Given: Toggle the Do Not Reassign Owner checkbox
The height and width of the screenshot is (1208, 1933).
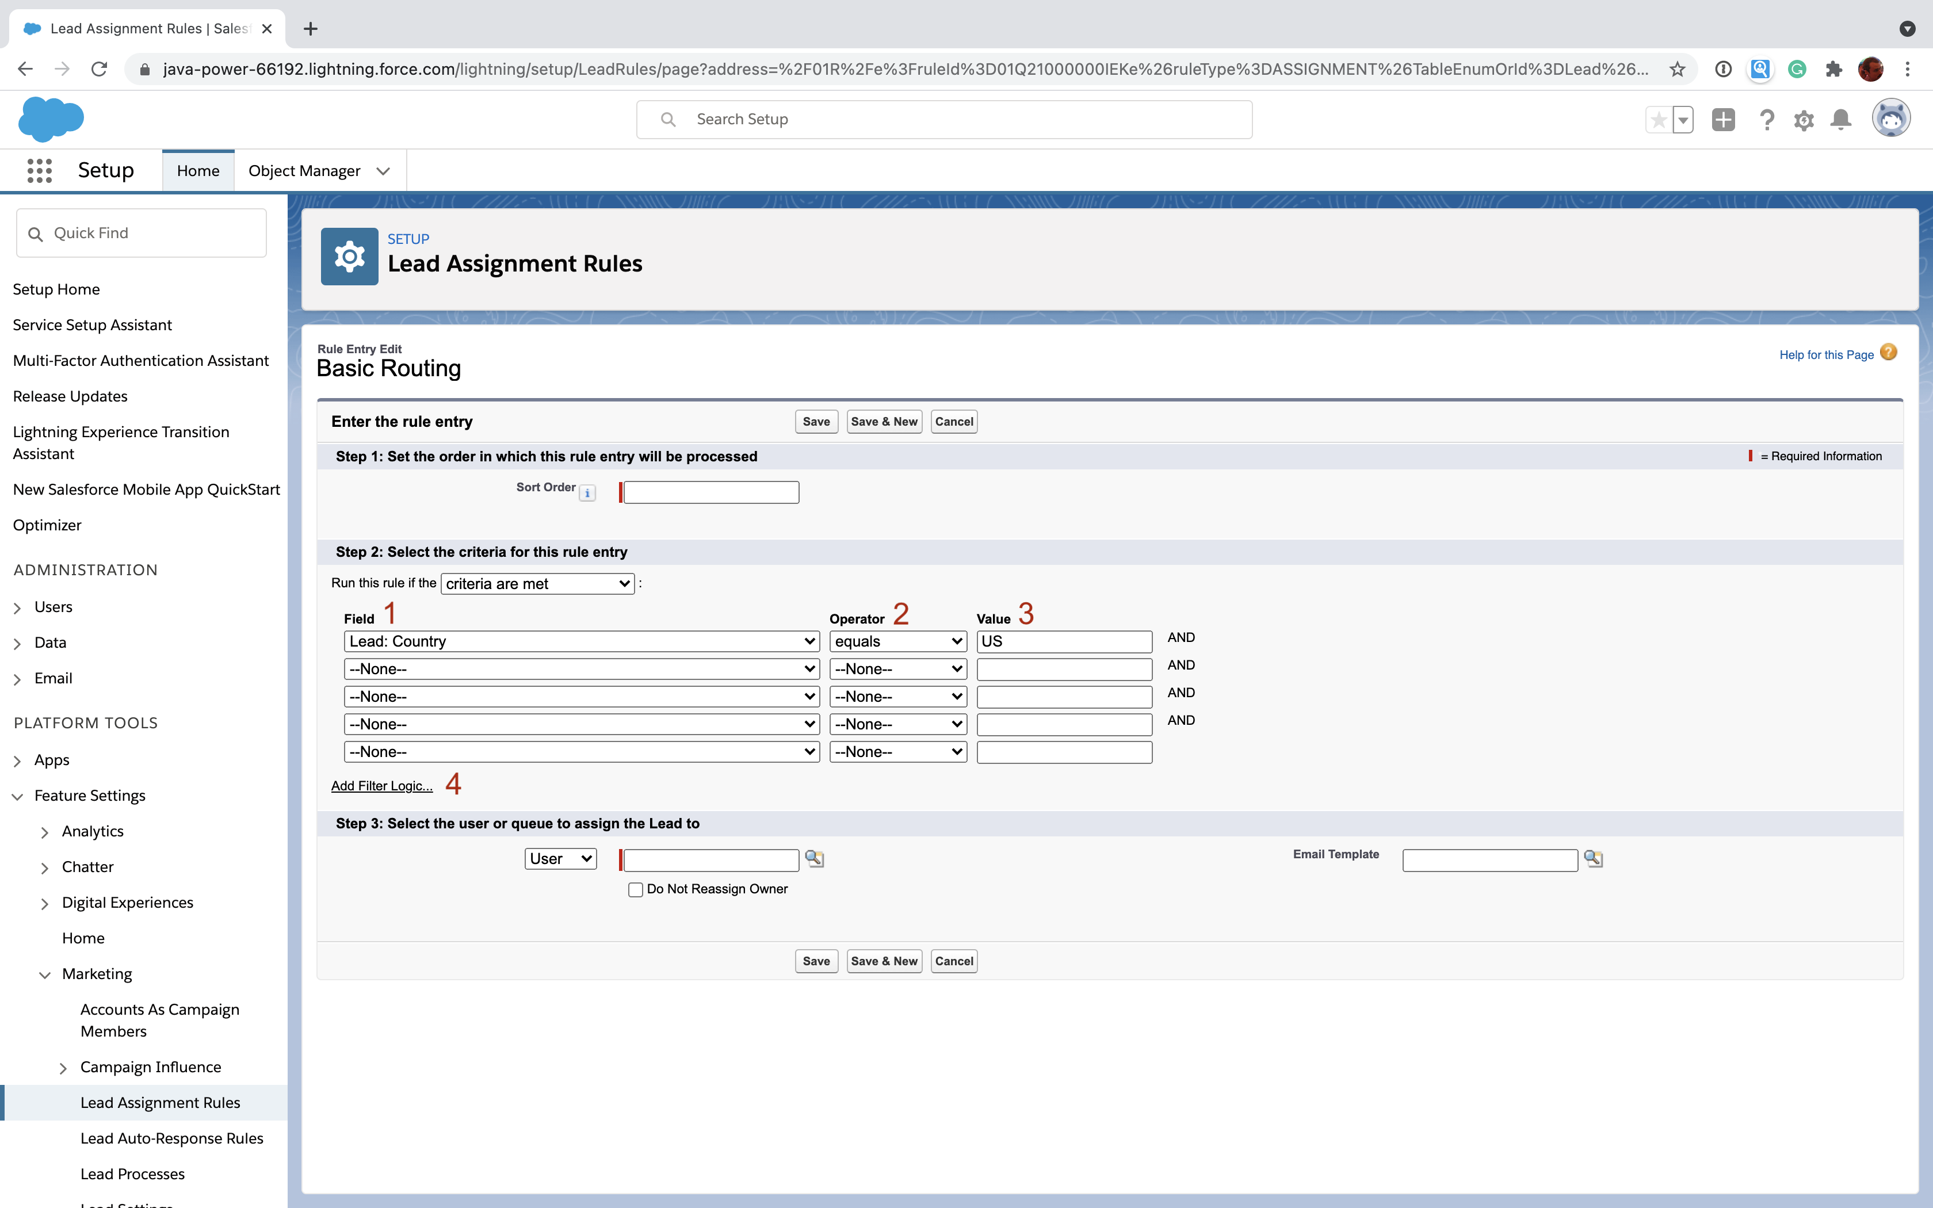Looking at the screenshot, I should point(636,889).
